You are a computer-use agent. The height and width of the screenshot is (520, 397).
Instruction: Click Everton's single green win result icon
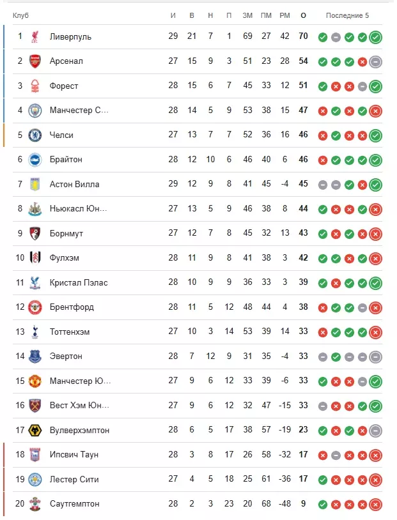click(336, 357)
